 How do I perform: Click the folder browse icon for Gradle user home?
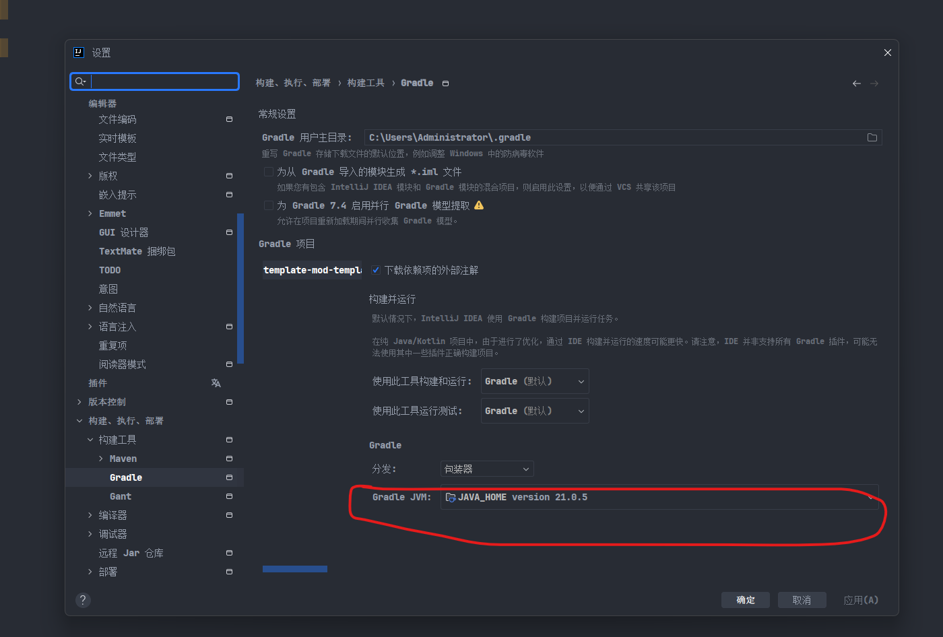[872, 137]
